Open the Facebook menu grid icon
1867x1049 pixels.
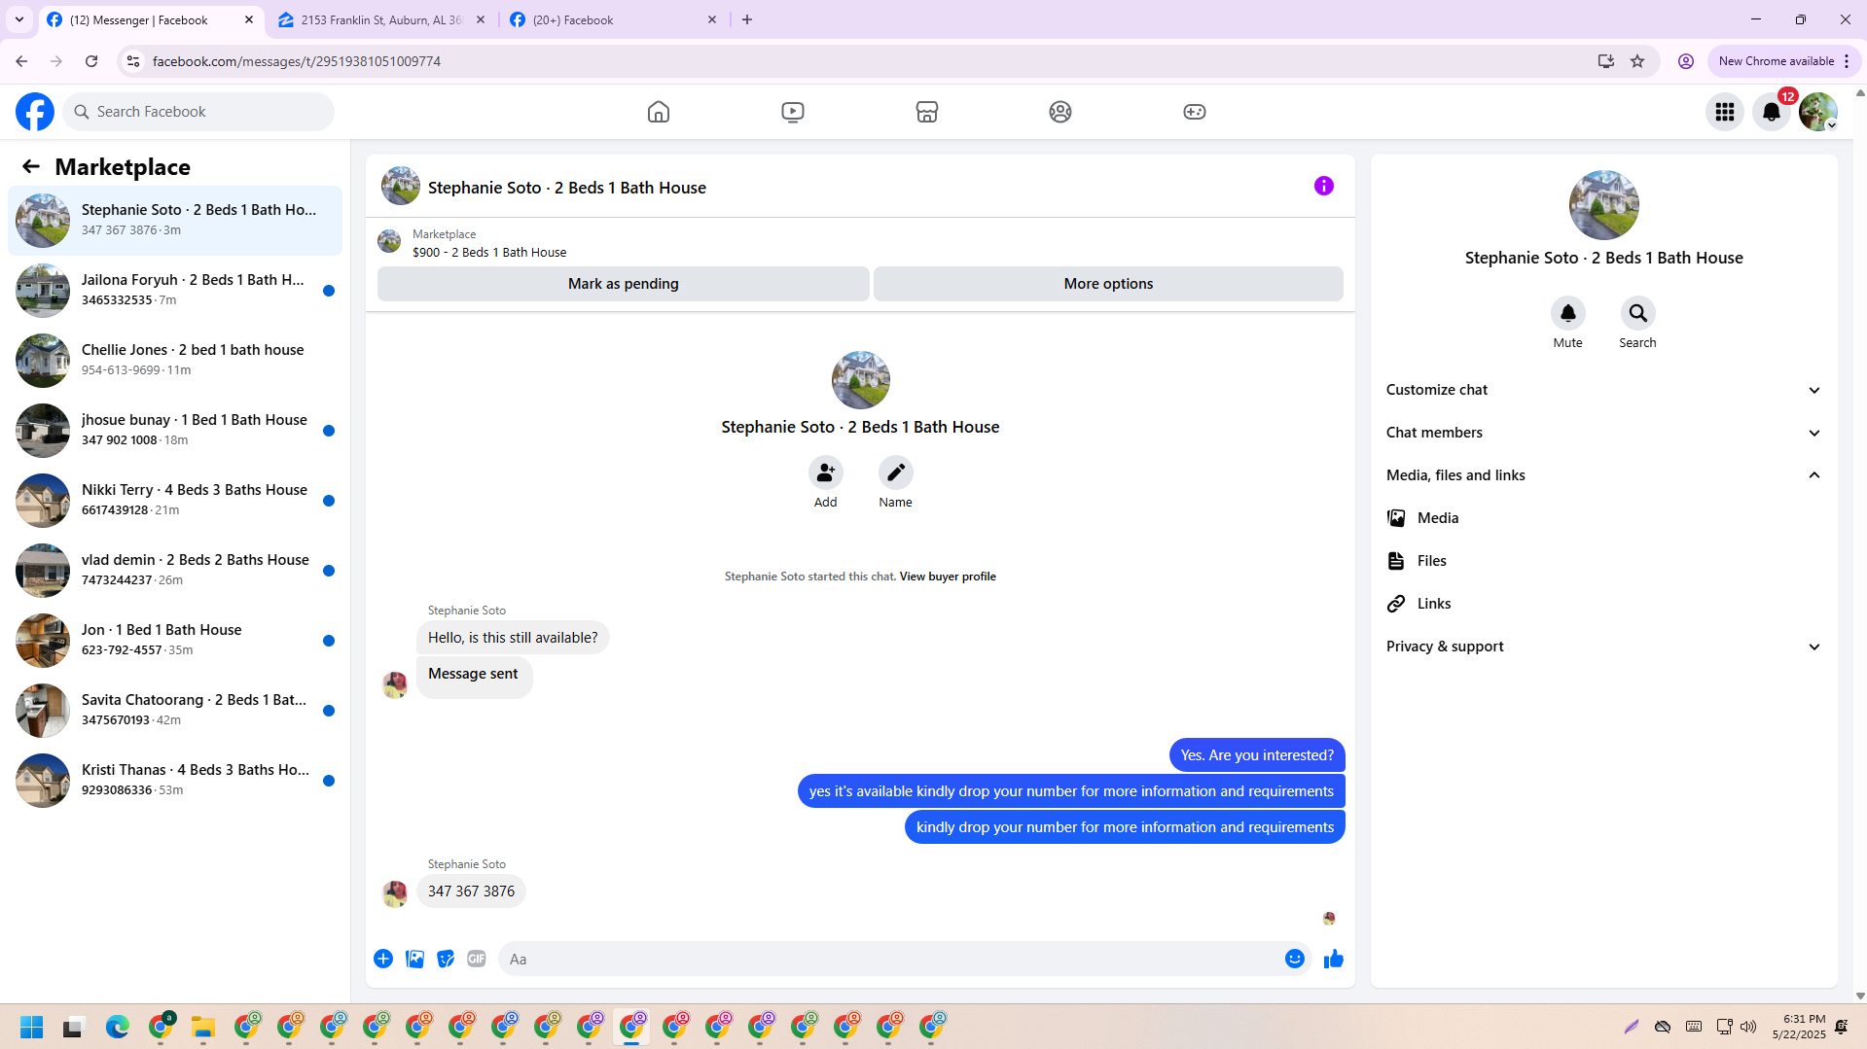coord(1725,112)
